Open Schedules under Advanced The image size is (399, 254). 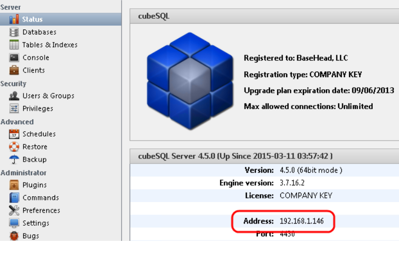pos(39,134)
